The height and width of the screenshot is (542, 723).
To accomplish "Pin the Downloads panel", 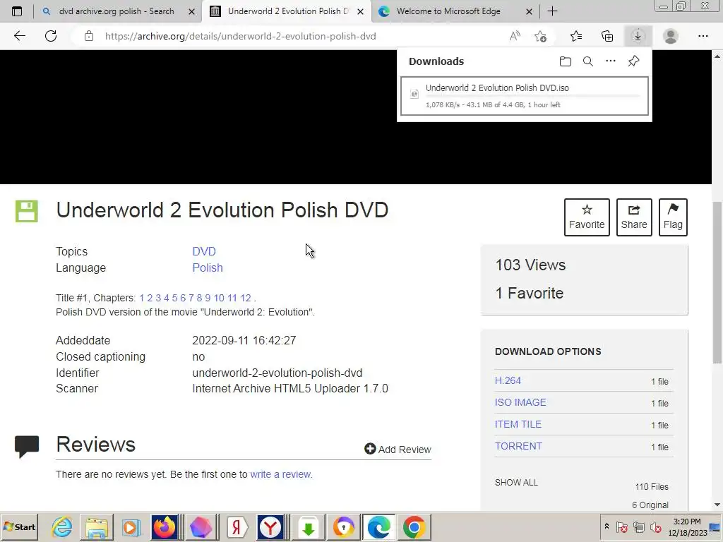I will pyautogui.click(x=633, y=61).
